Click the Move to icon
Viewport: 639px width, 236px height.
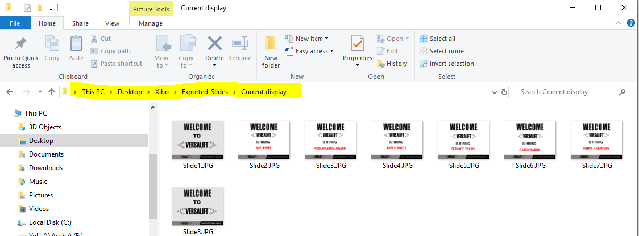tap(163, 44)
